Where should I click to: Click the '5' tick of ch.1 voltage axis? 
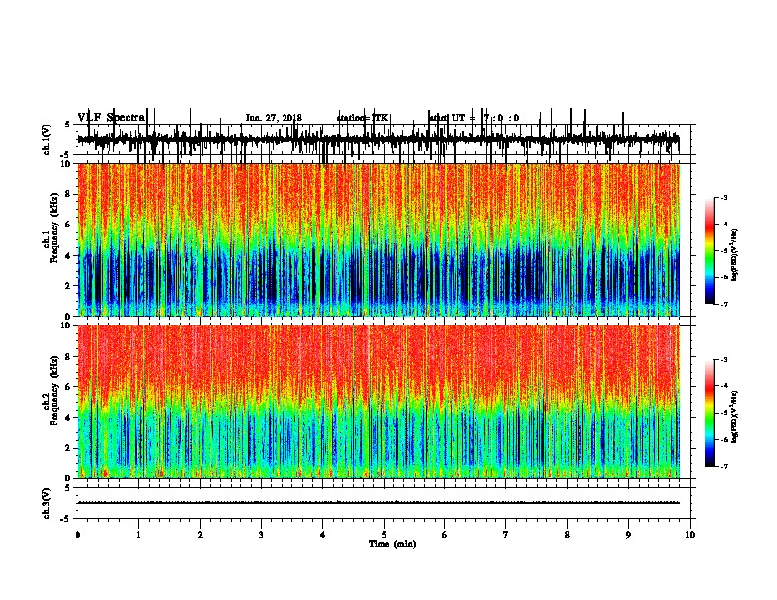[68, 125]
